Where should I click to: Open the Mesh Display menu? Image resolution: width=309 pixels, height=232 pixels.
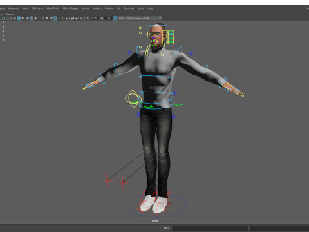(70, 8)
